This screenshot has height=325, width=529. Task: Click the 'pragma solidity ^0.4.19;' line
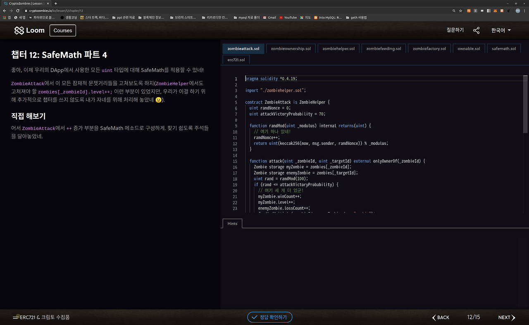tap(271, 79)
